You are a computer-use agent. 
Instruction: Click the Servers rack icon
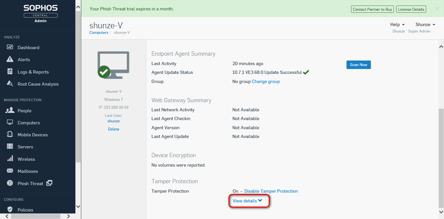point(10,146)
